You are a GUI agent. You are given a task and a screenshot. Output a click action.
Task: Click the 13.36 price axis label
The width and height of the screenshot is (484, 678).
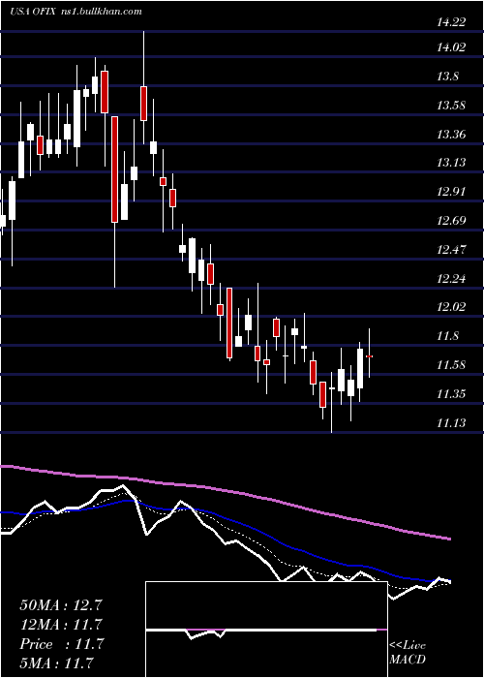[451, 135]
